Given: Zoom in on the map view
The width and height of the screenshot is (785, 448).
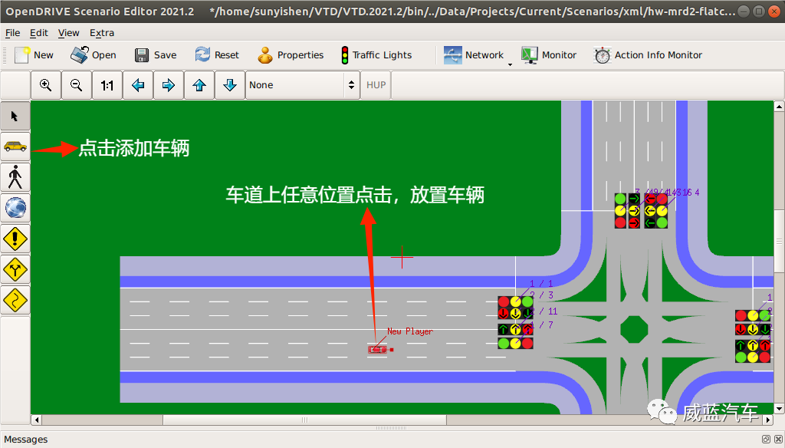Looking at the screenshot, I should [45, 84].
